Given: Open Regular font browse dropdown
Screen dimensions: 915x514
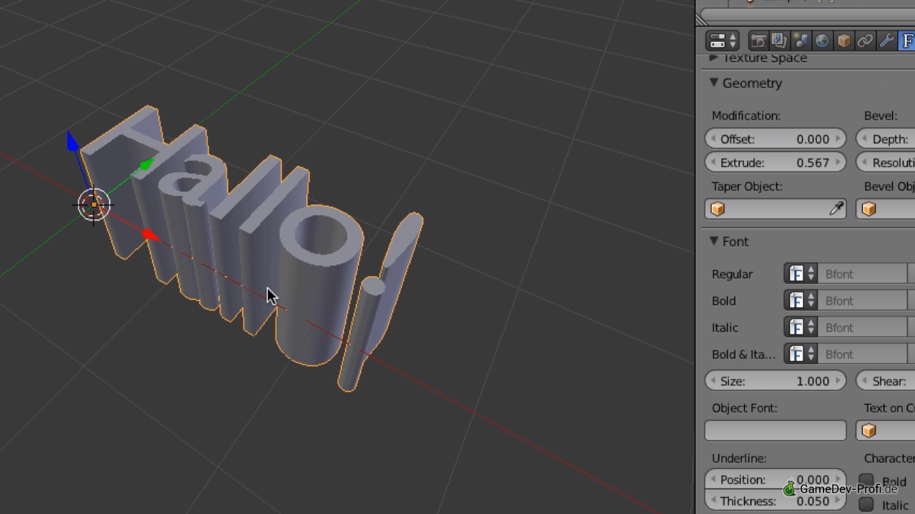Looking at the screenshot, I should pyautogui.click(x=801, y=274).
